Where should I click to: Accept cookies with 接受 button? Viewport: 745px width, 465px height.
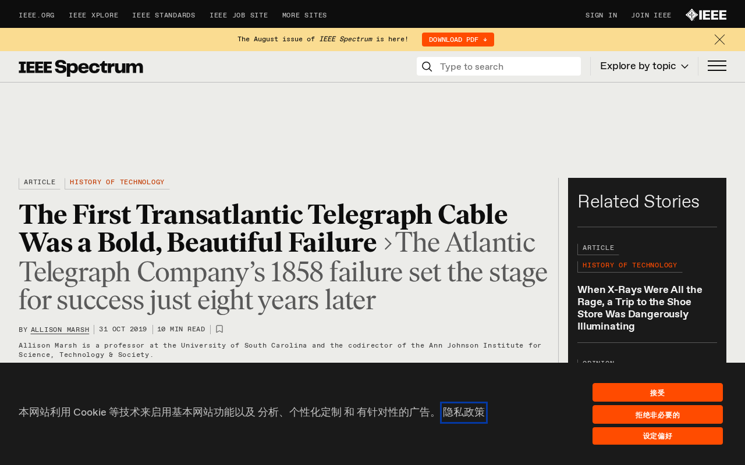pyautogui.click(x=658, y=392)
